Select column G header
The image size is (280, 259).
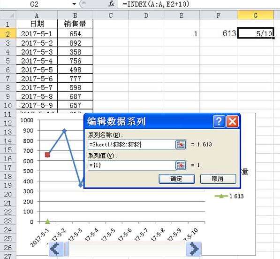(x=256, y=16)
